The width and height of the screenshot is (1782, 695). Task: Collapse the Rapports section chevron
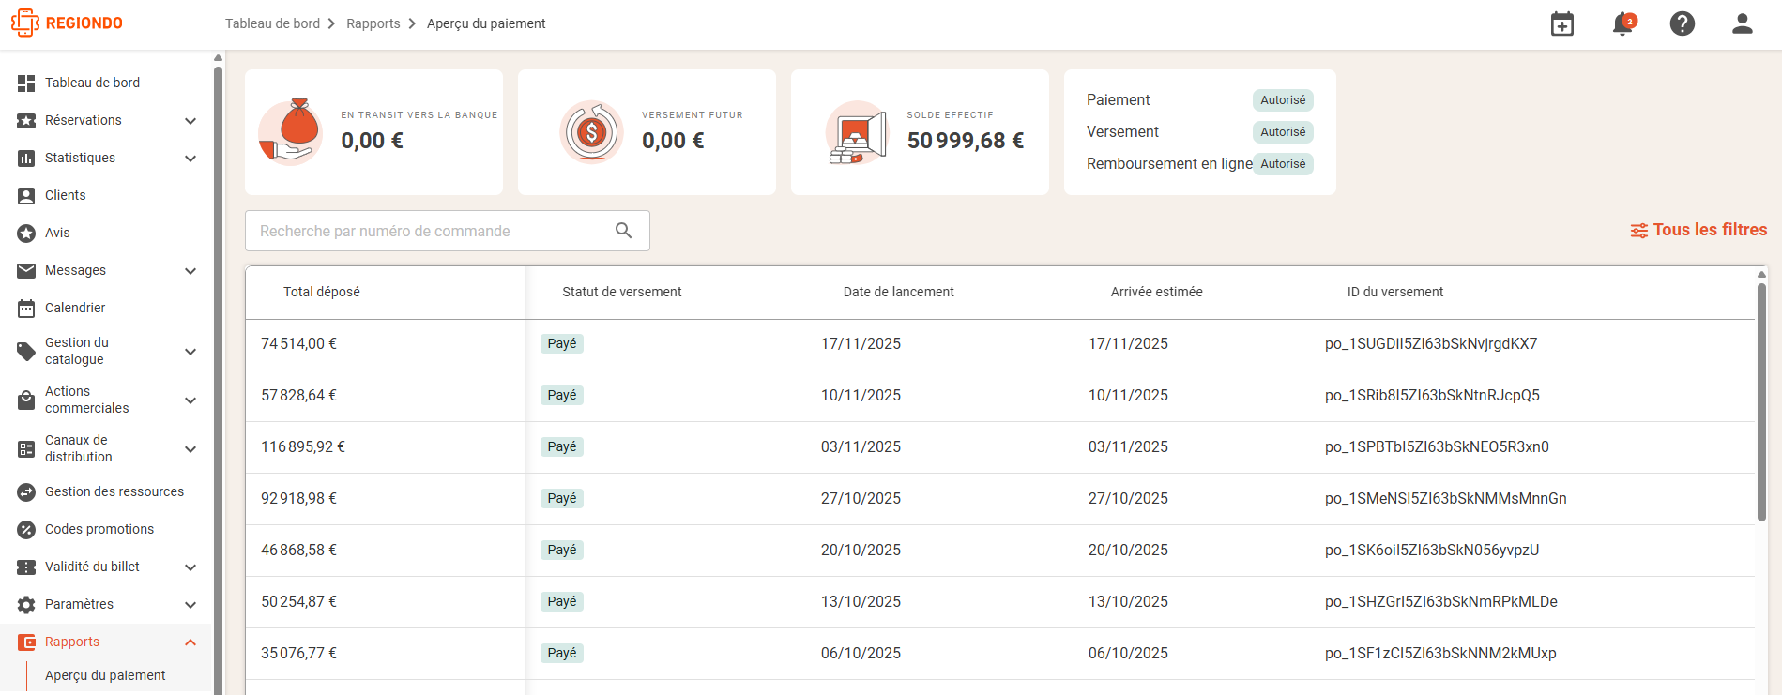(190, 642)
